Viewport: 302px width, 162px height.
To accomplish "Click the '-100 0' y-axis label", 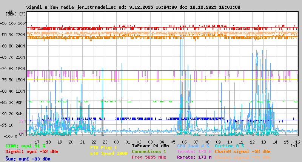I will pos(11,136).
